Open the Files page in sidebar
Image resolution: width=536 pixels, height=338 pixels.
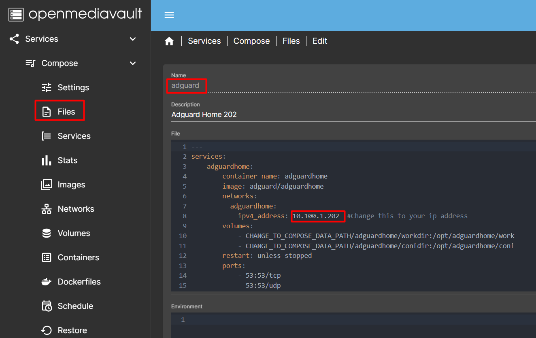point(66,112)
